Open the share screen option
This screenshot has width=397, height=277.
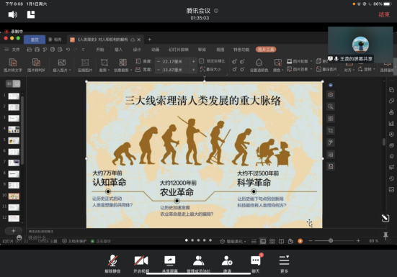click(169, 263)
